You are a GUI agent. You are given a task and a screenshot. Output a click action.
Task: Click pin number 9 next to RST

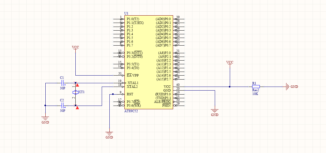pos(120,92)
